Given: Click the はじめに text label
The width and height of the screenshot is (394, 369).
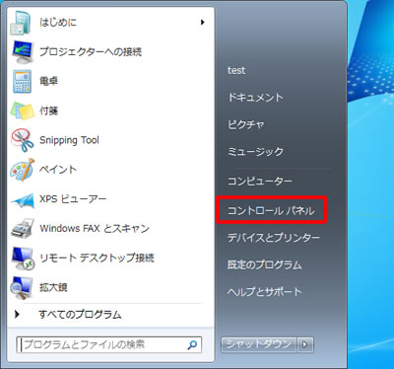Looking at the screenshot, I should pyautogui.click(x=58, y=23).
